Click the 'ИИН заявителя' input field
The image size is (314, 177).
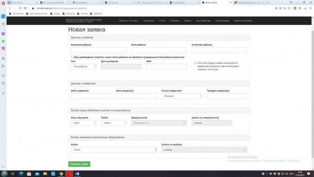[136, 96]
